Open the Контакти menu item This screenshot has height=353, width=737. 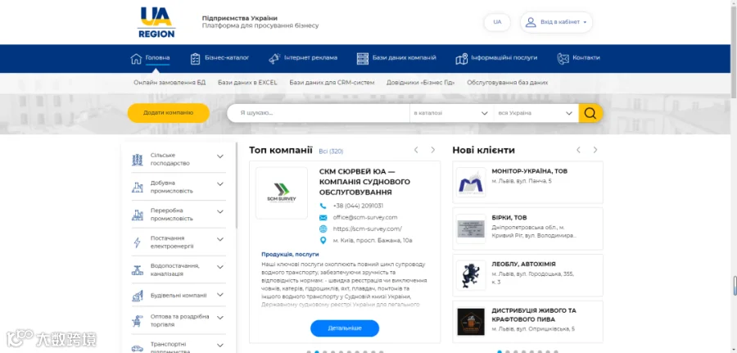coord(586,58)
